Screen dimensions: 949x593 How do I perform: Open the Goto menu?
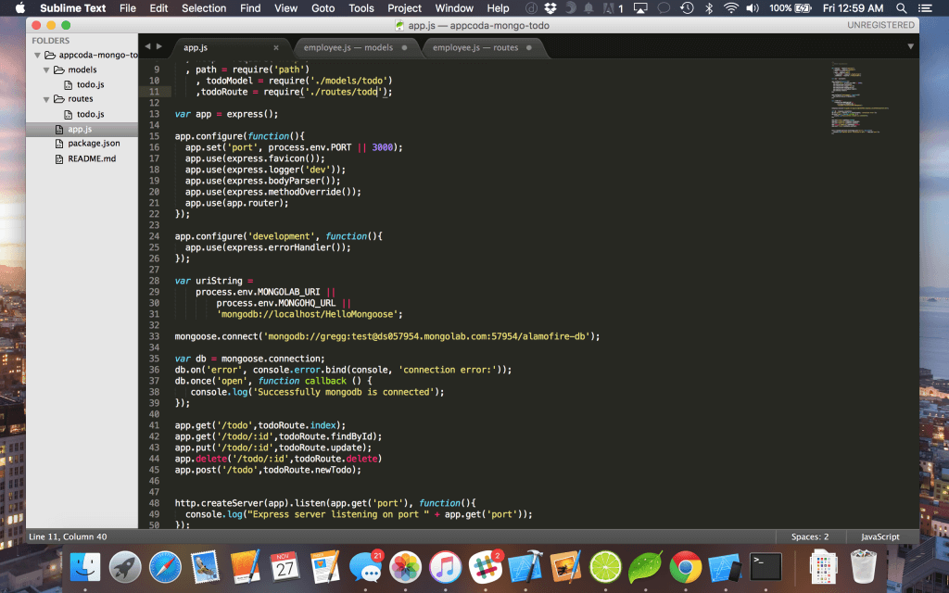[323, 7]
